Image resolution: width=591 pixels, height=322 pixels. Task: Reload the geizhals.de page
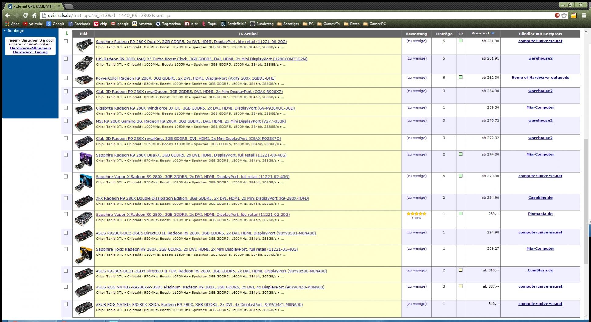25,16
